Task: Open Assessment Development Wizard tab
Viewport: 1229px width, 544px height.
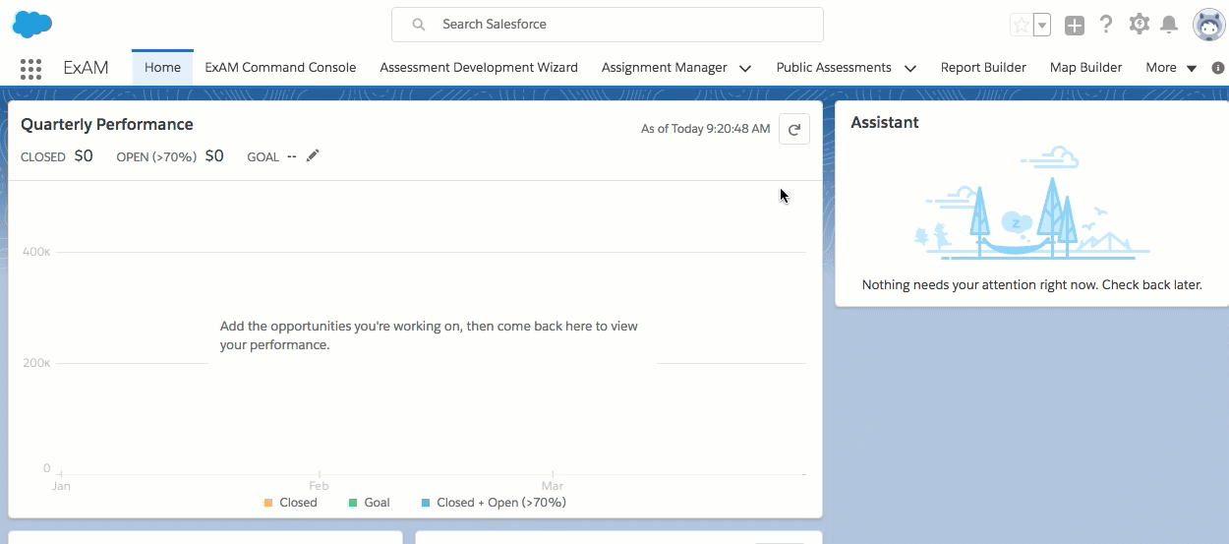Action: pos(479,68)
